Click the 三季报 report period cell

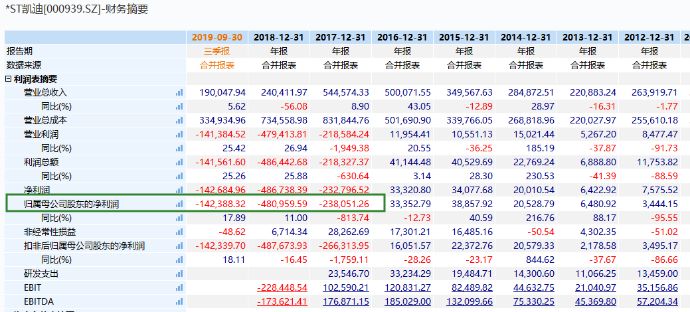217,51
